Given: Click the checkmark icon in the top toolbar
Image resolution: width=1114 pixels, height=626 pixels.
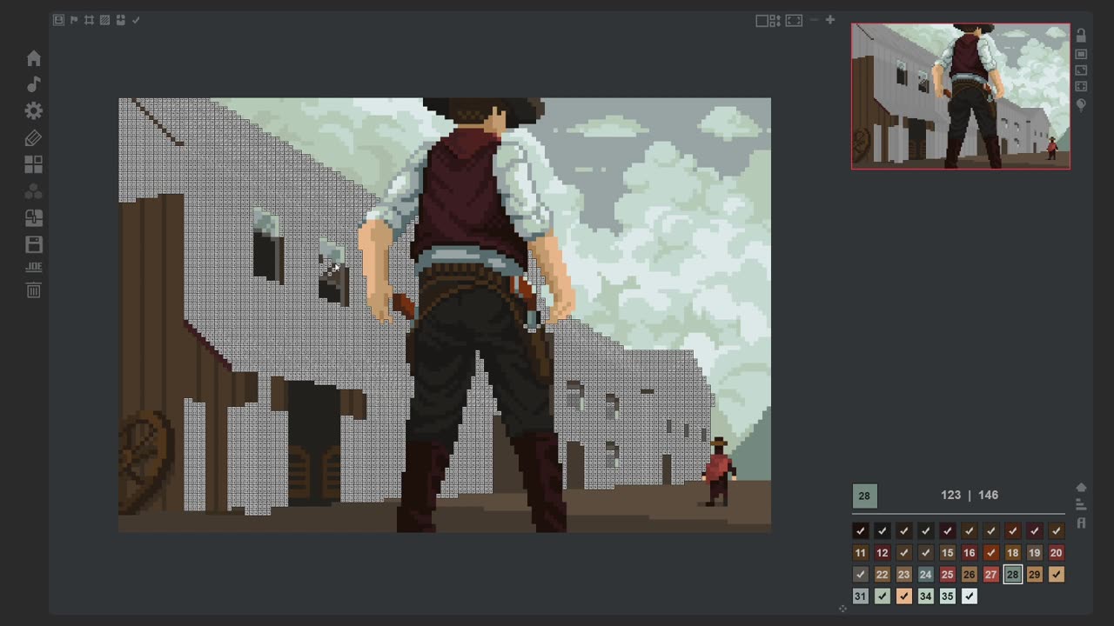Looking at the screenshot, I should [x=136, y=20].
